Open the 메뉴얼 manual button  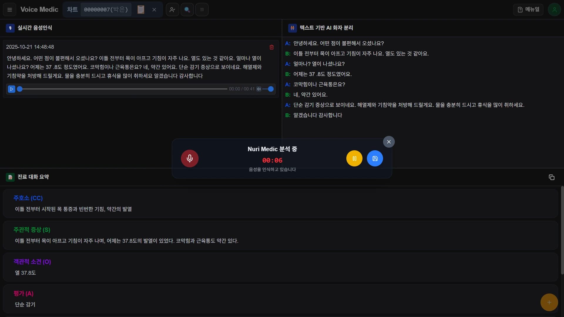pyautogui.click(x=528, y=10)
